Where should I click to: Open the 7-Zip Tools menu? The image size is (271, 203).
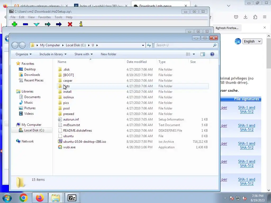[x=58, y=17]
